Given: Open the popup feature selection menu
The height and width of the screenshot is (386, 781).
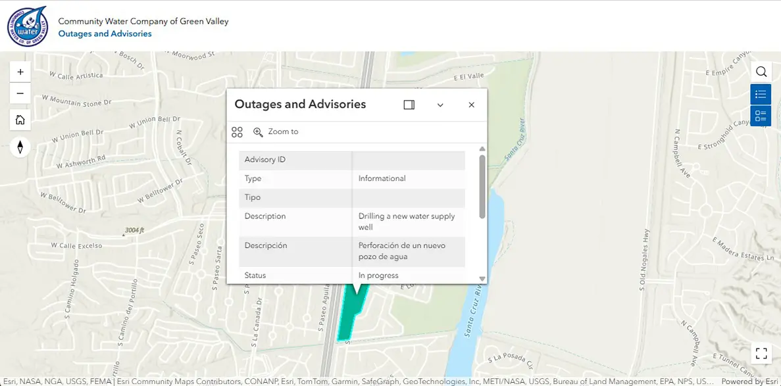Looking at the screenshot, I should [238, 132].
